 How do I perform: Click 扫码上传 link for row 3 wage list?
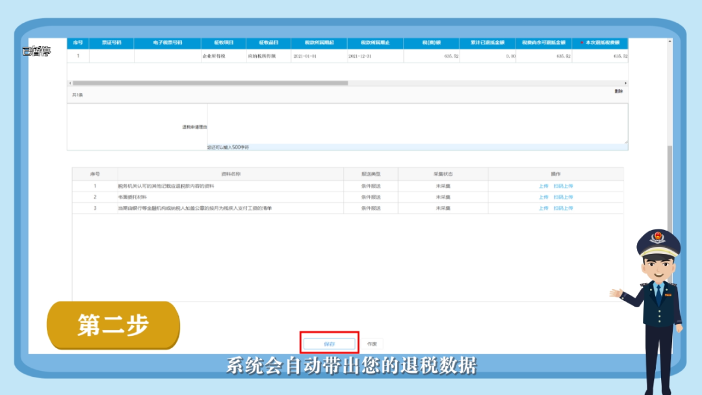point(564,208)
